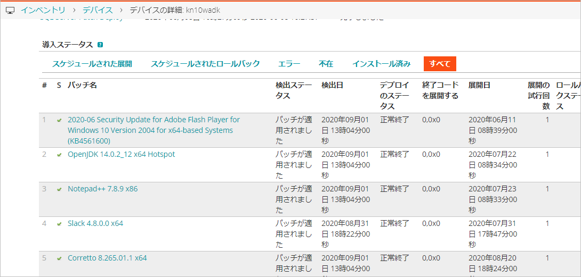This screenshot has height=277, width=581.
Task: Switch to スケジュールされたロールバック tab
Action: click(x=205, y=64)
